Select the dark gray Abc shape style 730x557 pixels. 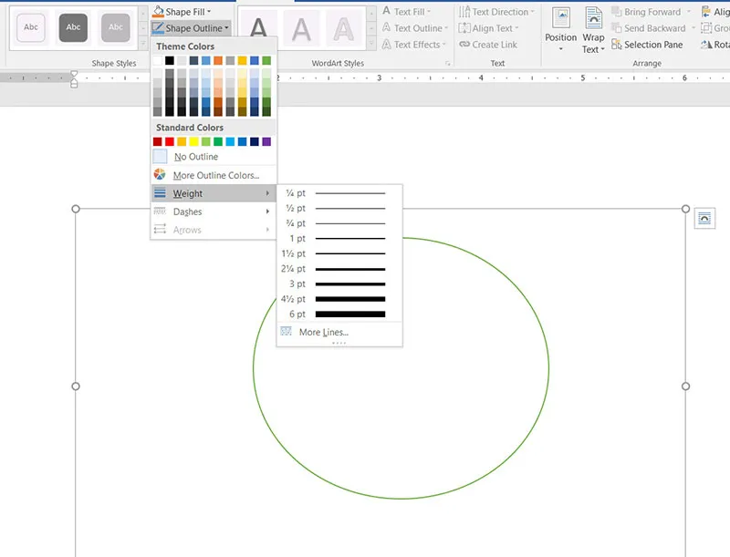(74, 27)
